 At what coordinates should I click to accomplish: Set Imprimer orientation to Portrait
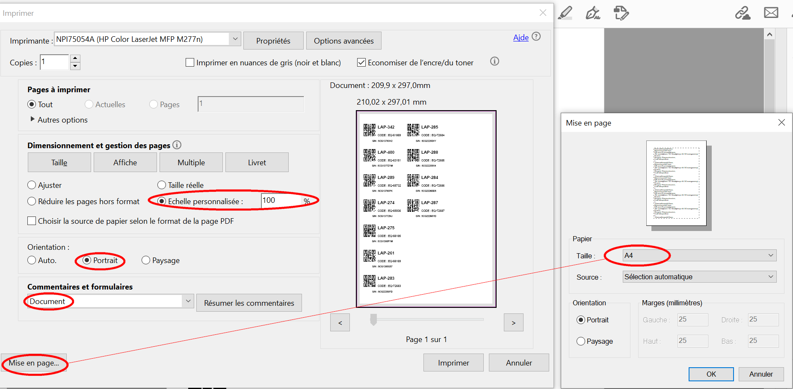87,260
